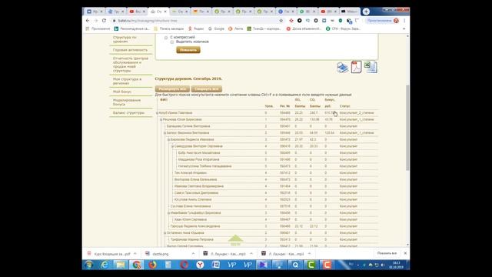Close the active browser tab

(165, 12)
